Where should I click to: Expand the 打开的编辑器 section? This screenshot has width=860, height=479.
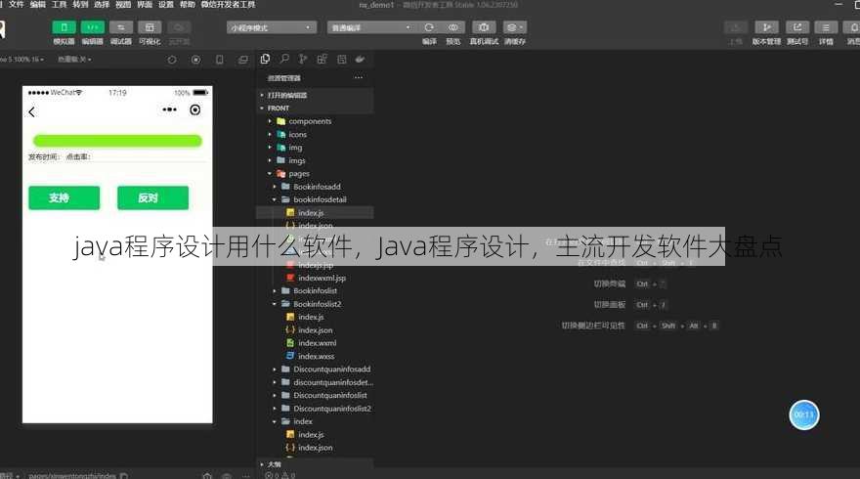[x=315, y=95]
